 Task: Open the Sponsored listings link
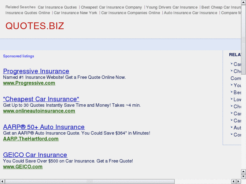tap(19, 56)
